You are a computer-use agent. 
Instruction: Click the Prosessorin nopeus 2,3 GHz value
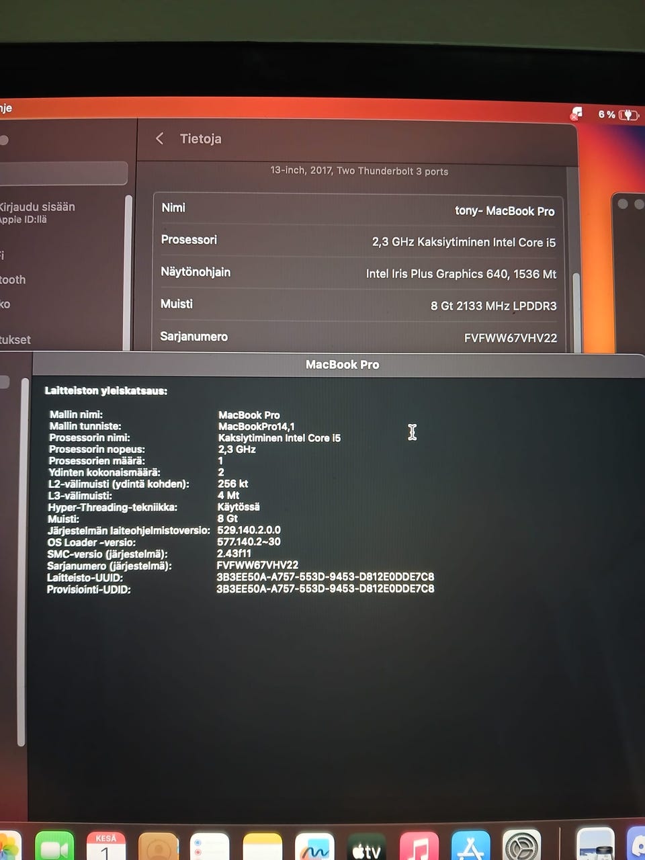(236, 449)
